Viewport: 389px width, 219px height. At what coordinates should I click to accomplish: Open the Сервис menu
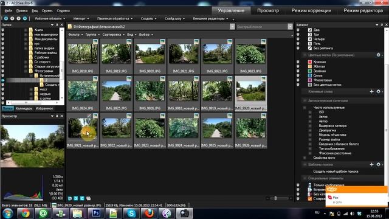tap(47, 11)
